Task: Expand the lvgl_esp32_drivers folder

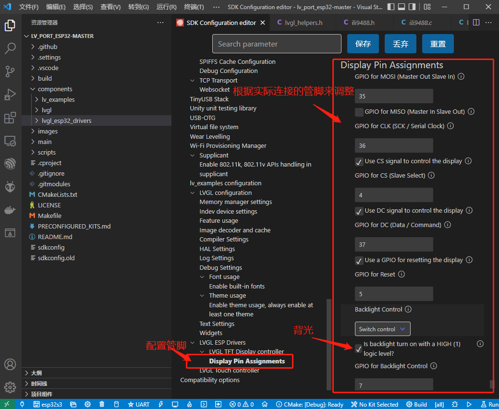Action: coord(37,120)
